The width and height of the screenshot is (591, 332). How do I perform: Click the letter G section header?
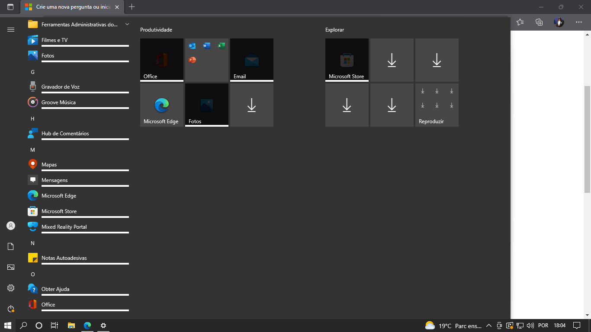(32, 72)
